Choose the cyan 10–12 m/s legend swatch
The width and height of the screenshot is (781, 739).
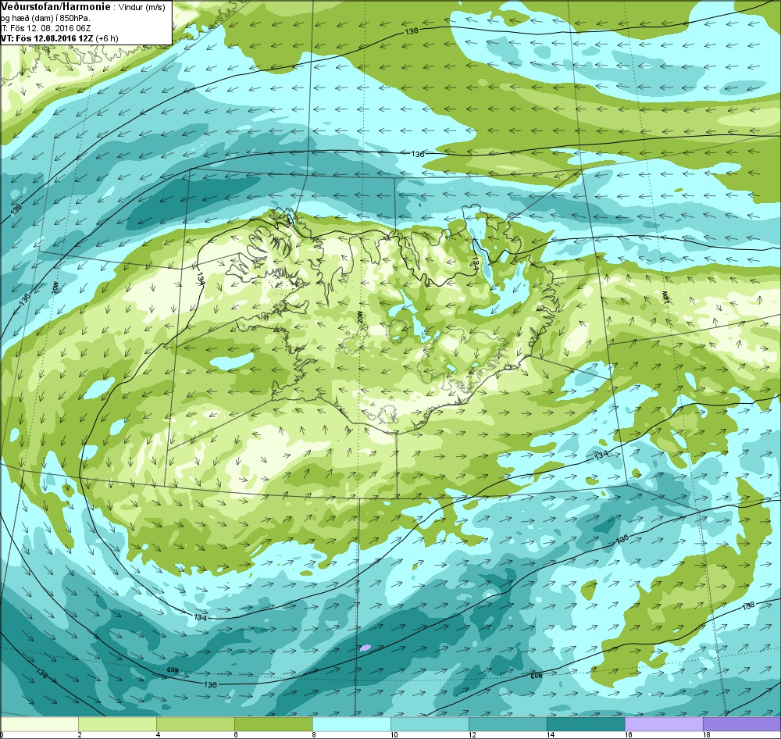coord(430,723)
